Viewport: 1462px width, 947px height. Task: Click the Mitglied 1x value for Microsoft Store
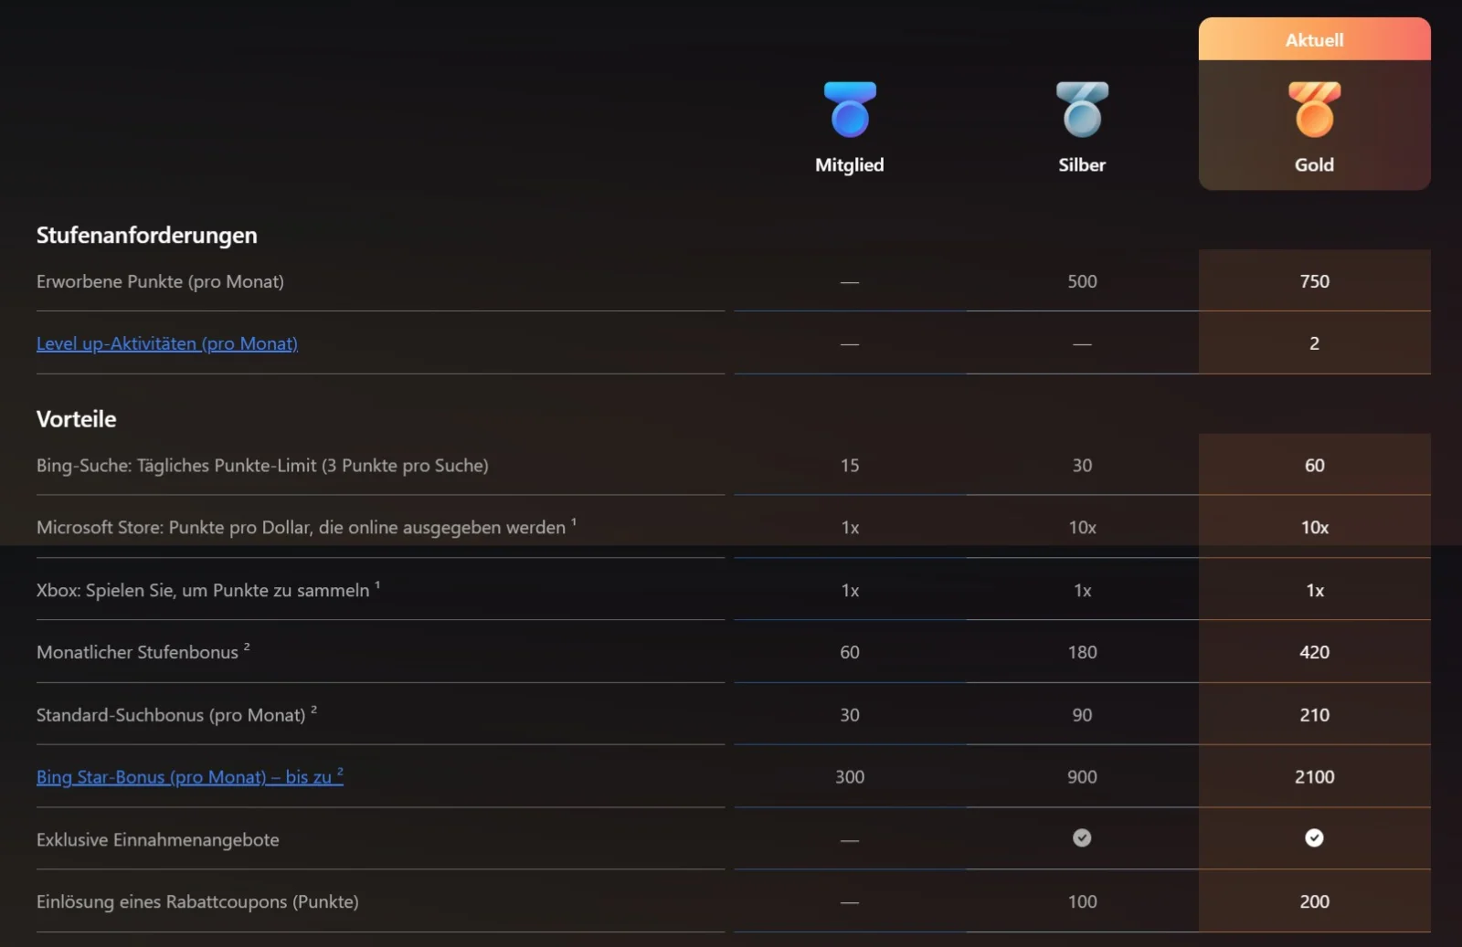pyautogui.click(x=850, y=527)
